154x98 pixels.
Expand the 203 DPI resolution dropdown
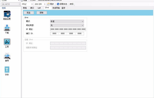[x=45, y=4]
